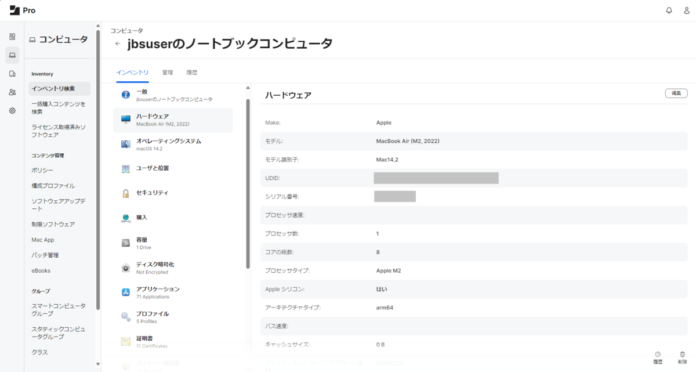Select the アプリケーション category label
This screenshot has width=696, height=372.
(158, 289)
